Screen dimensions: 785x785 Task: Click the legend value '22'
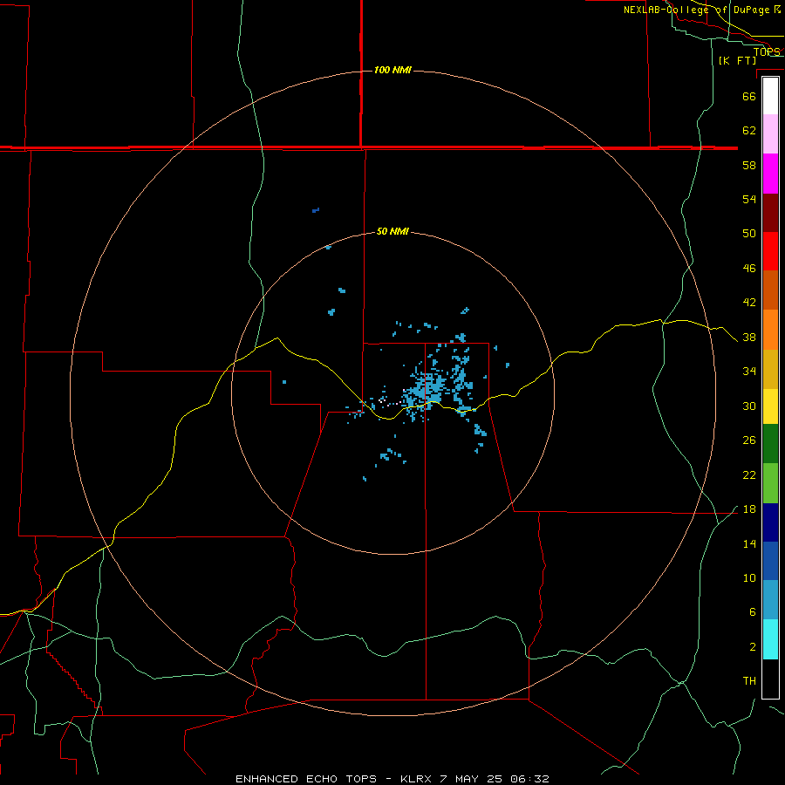coord(749,475)
